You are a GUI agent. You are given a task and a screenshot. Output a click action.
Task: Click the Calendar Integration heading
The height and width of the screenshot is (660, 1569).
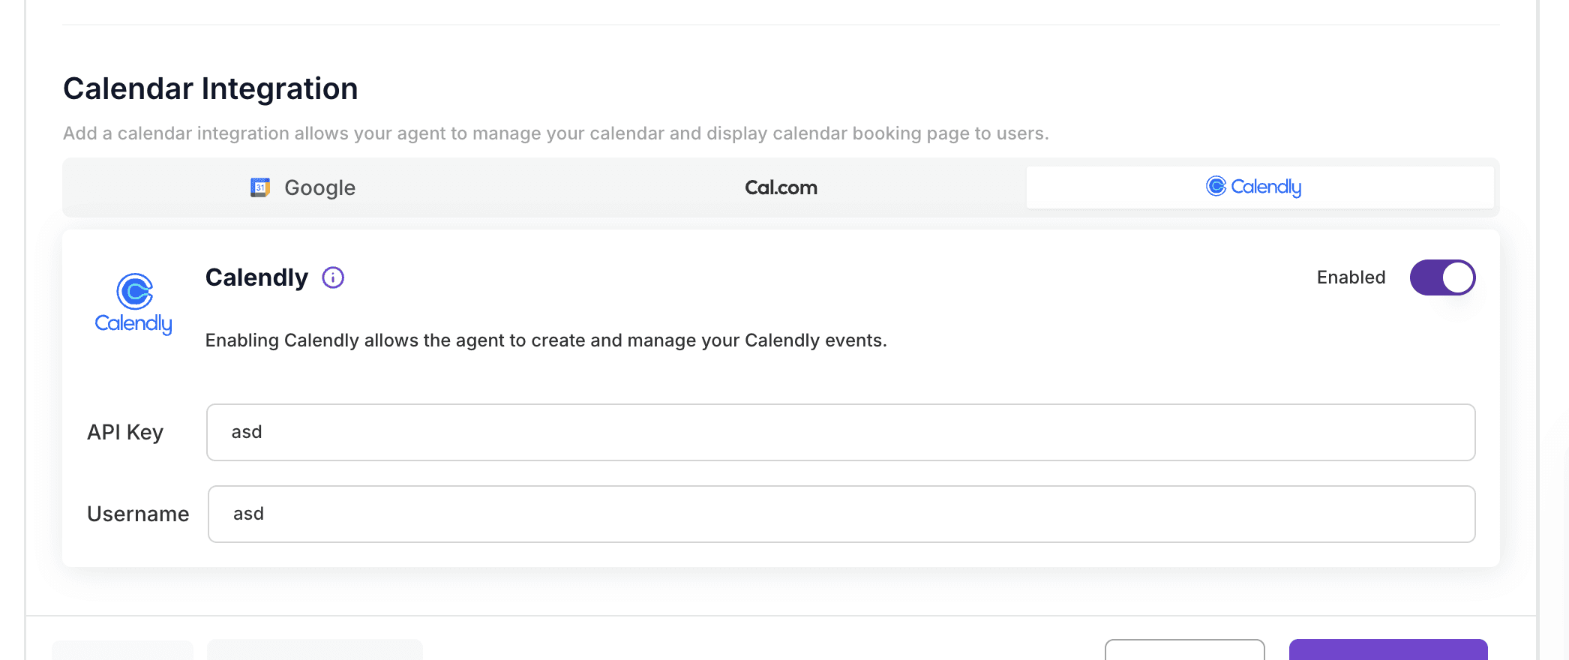(211, 88)
